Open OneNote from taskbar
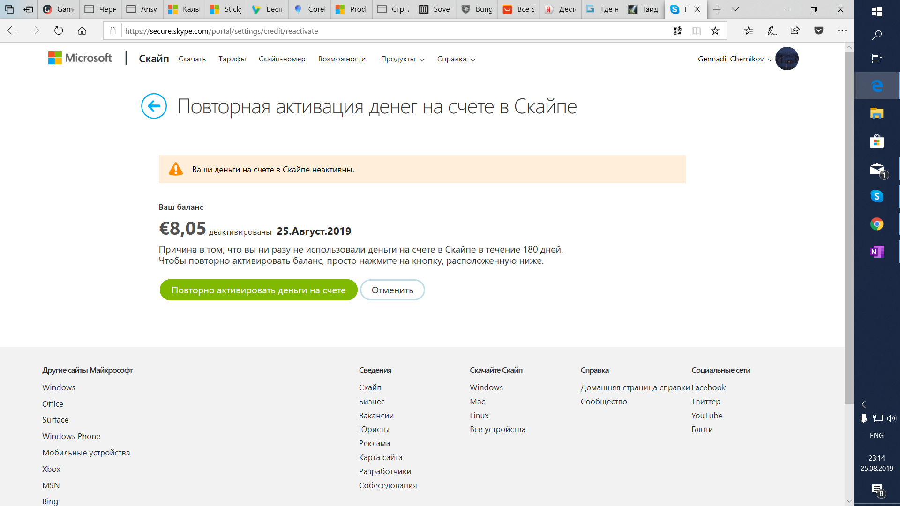900x506 pixels. tap(877, 252)
